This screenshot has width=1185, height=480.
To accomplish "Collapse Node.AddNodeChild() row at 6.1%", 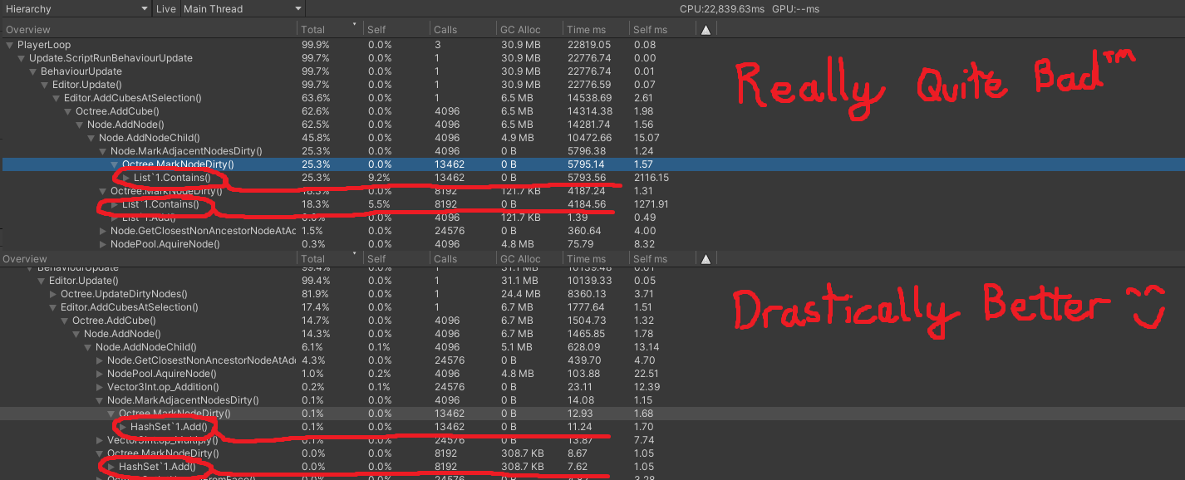I will (88, 347).
